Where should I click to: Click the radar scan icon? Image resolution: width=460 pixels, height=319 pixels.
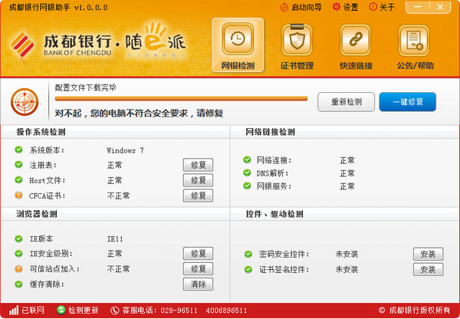click(x=25, y=102)
